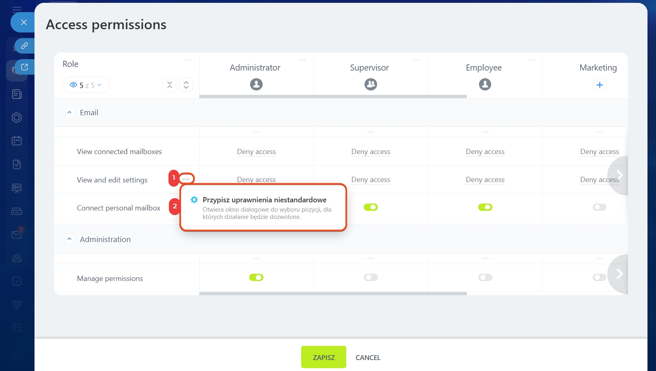Open Administrator column three-dots menu
656x371 pixels.
(302, 60)
